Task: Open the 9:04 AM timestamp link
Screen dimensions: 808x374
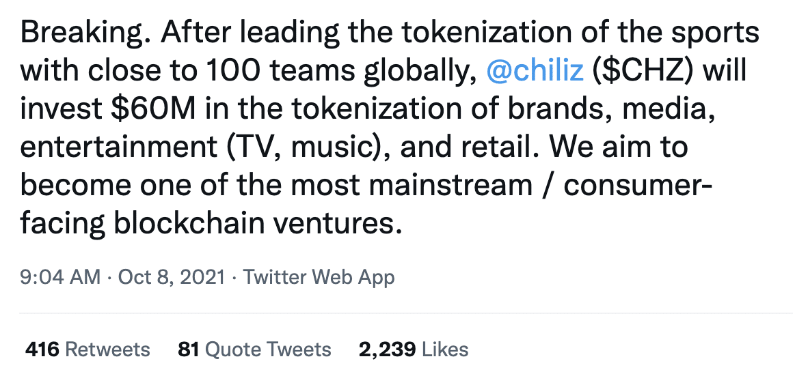Action: coord(59,277)
